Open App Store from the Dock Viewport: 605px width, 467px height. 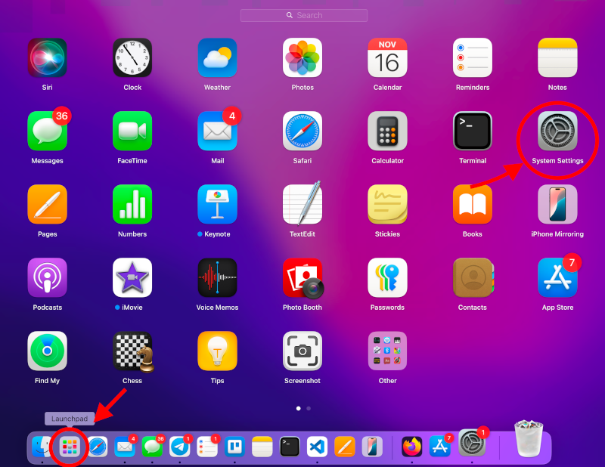[440, 447]
